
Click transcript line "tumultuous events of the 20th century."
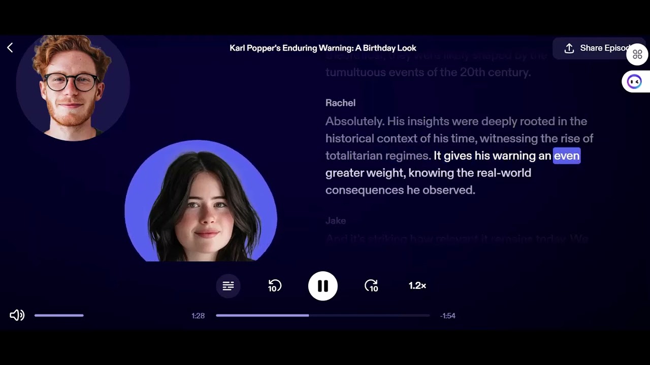pyautogui.click(x=428, y=72)
